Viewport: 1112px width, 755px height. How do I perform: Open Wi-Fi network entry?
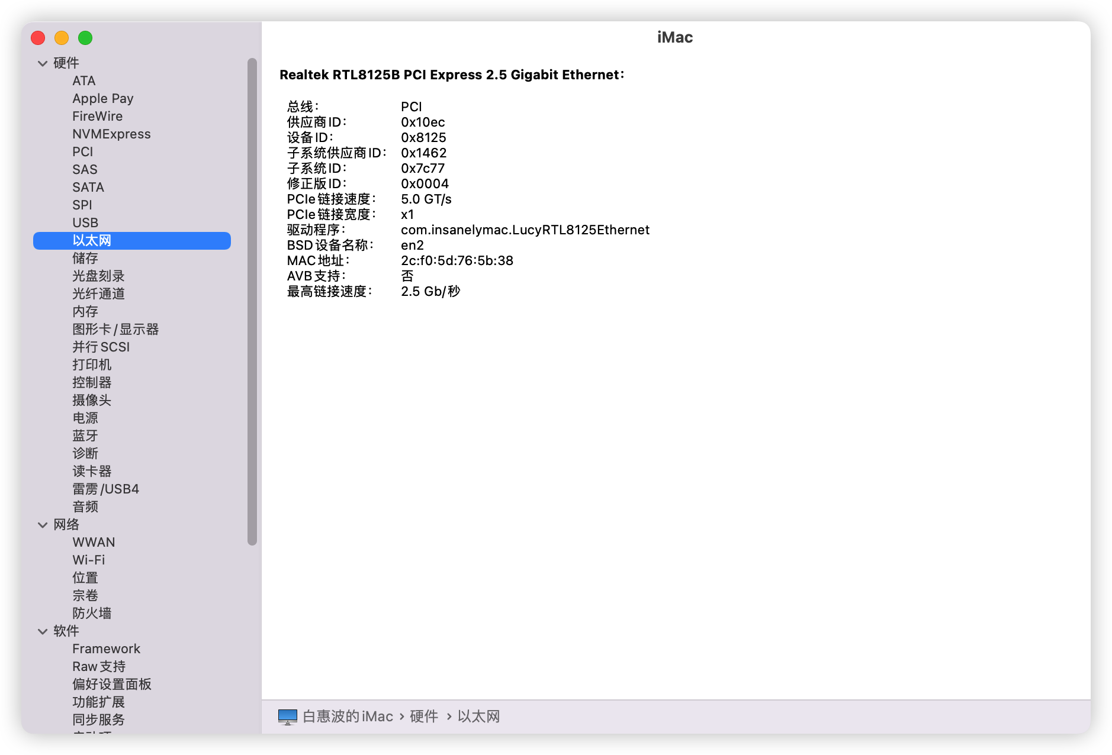click(89, 560)
